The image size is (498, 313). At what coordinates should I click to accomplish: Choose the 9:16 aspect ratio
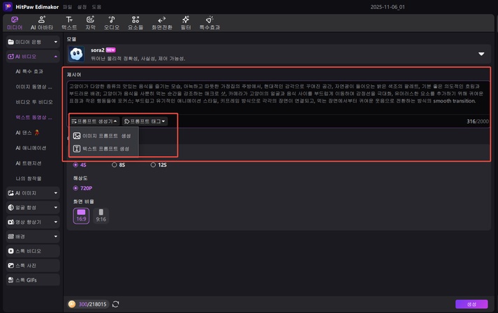(101, 215)
